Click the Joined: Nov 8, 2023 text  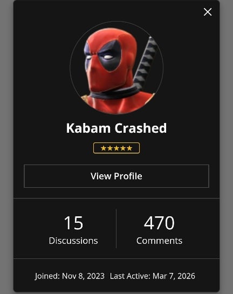[x=70, y=276]
